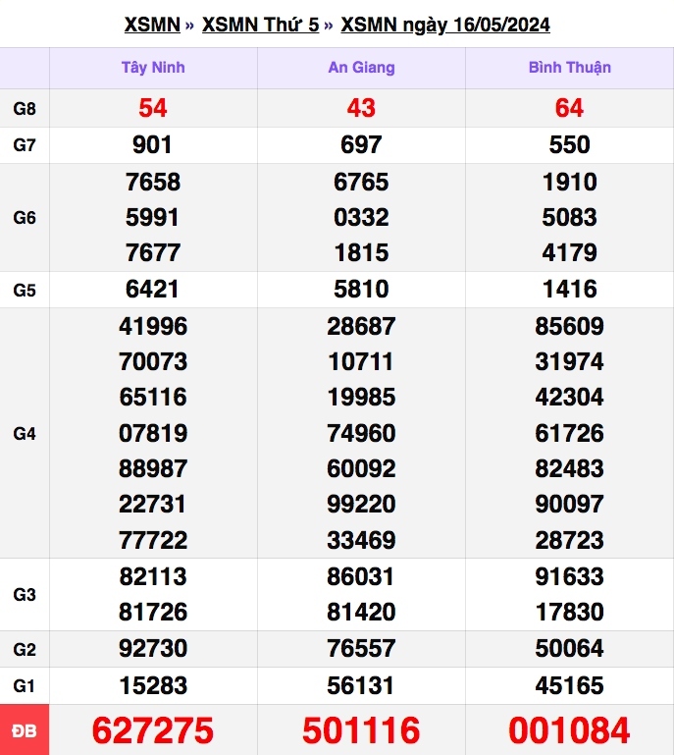Click G4 number 88987
The height and width of the screenshot is (755, 674).
[x=153, y=469]
